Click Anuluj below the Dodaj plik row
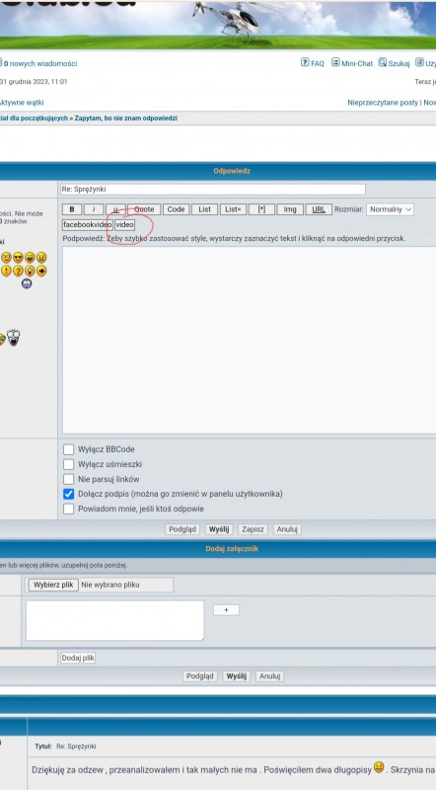Viewport: 436px width, 790px height. pyautogui.click(x=270, y=676)
